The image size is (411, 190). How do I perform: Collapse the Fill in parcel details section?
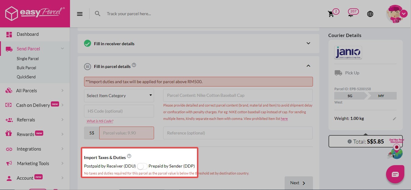(308, 66)
